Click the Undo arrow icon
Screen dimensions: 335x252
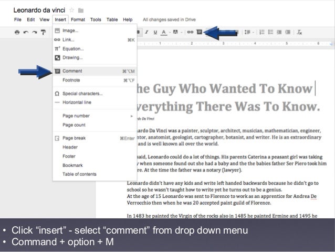[x=26, y=32]
